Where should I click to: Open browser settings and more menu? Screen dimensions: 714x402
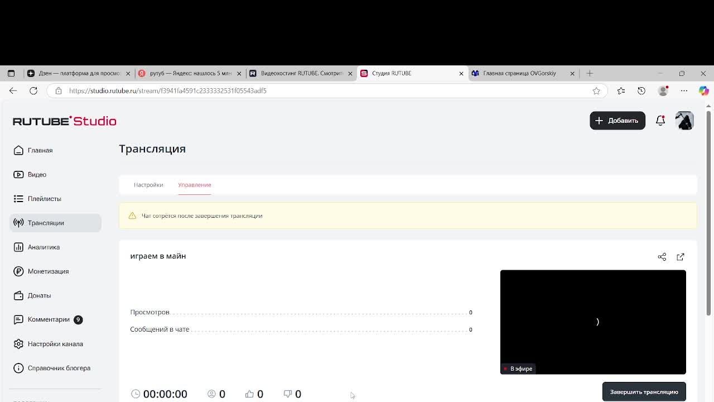[684, 90]
